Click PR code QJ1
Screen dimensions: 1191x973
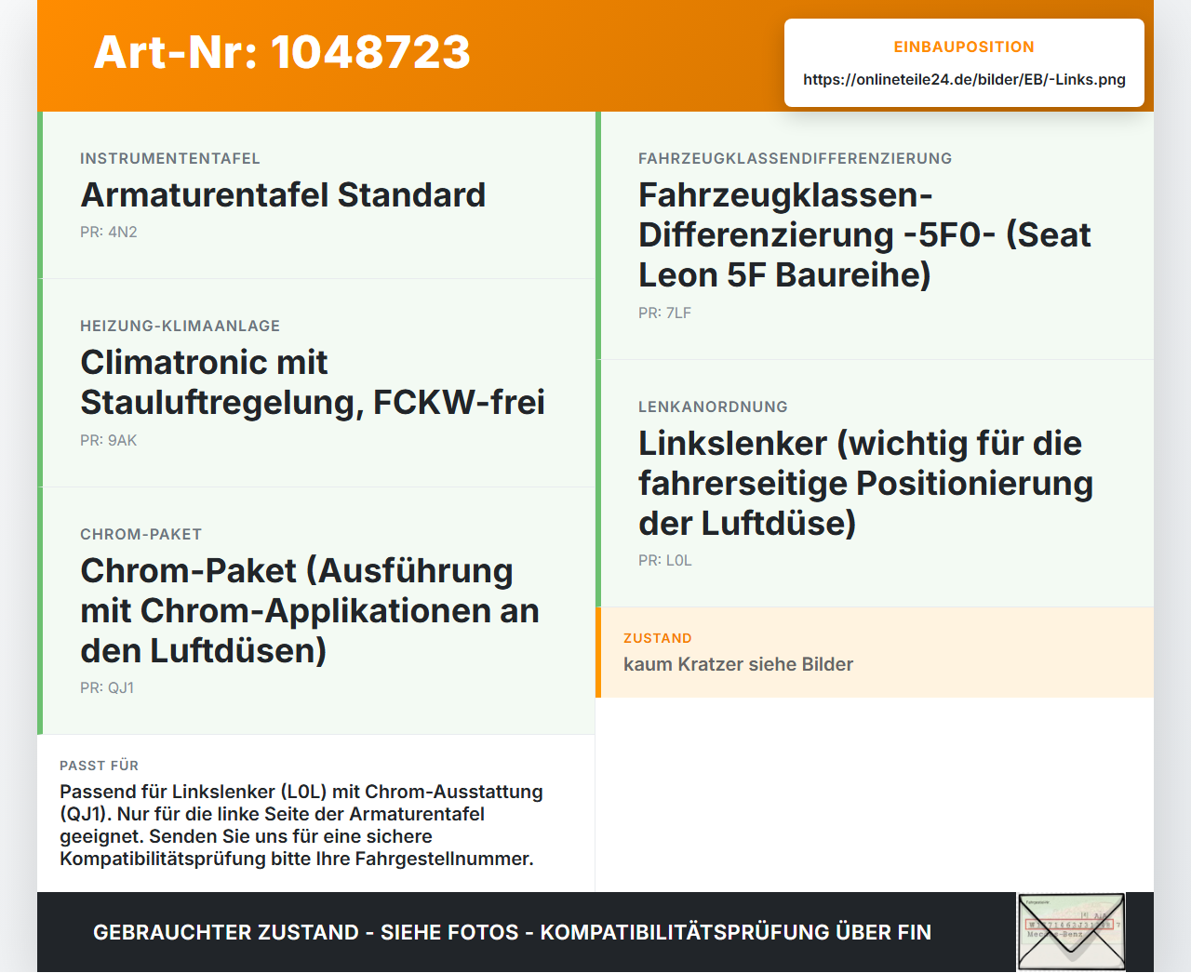[107, 688]
